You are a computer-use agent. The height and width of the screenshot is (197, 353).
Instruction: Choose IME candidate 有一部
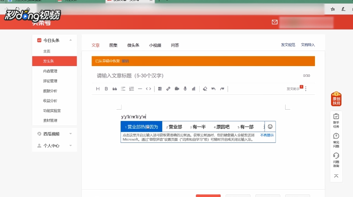[x=245, y=127]
